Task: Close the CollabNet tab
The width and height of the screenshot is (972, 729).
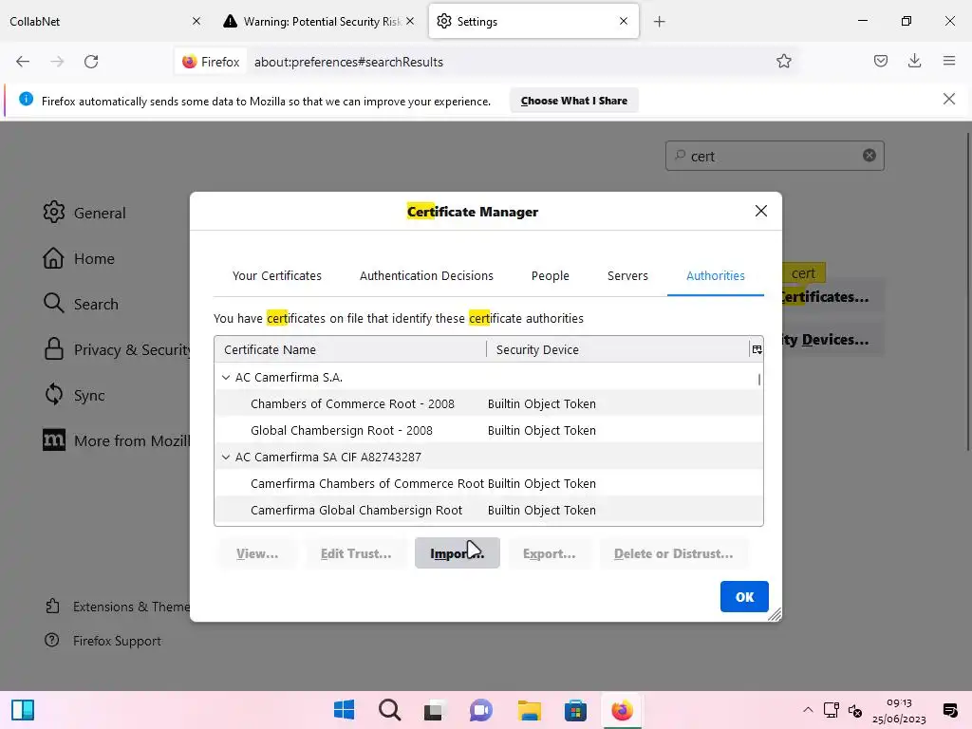Action: 196,21
